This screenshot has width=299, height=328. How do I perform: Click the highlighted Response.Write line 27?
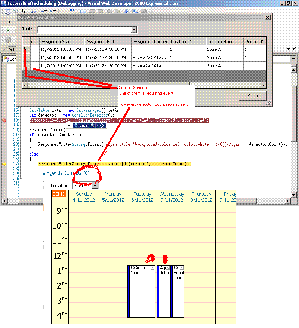(114, 164)
